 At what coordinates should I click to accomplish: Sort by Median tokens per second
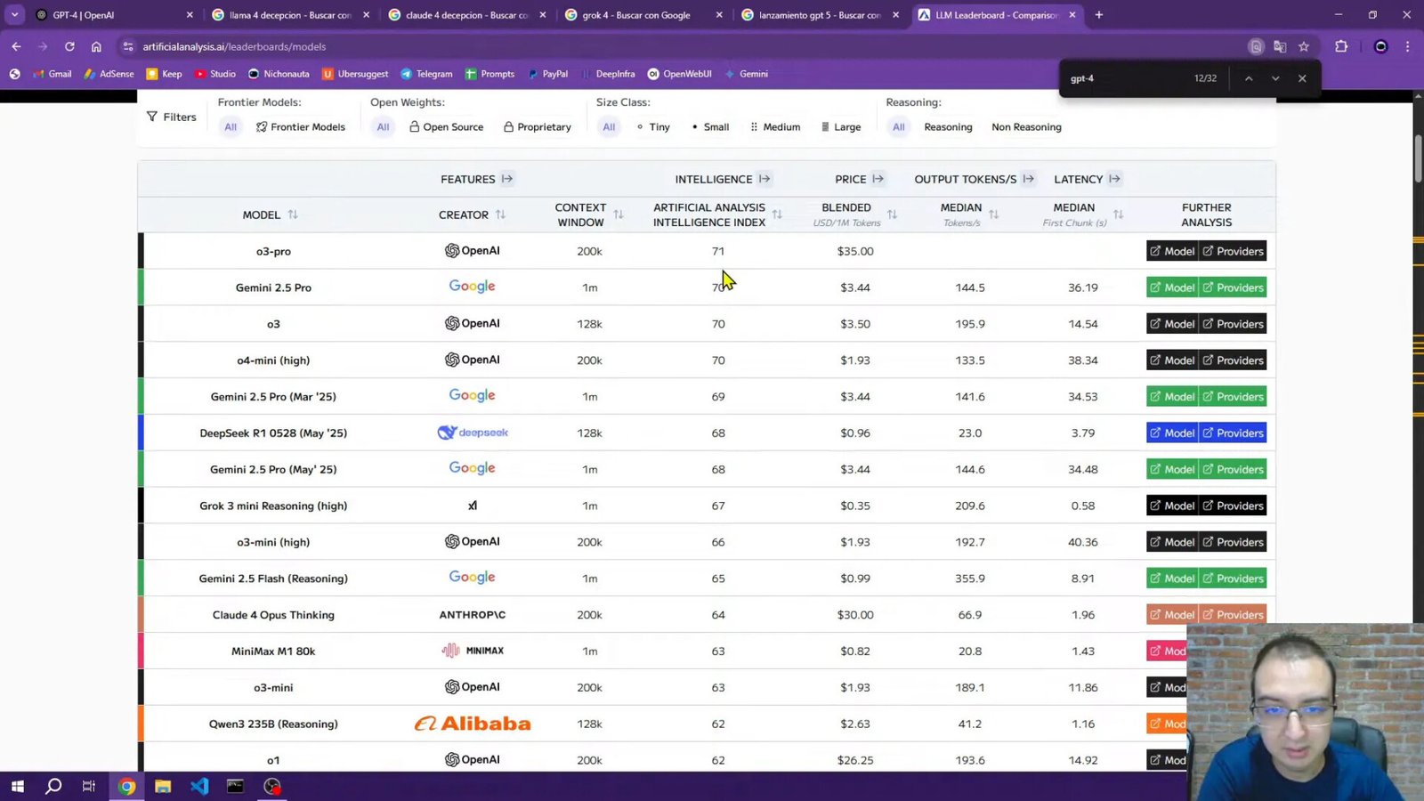point(993,214)
